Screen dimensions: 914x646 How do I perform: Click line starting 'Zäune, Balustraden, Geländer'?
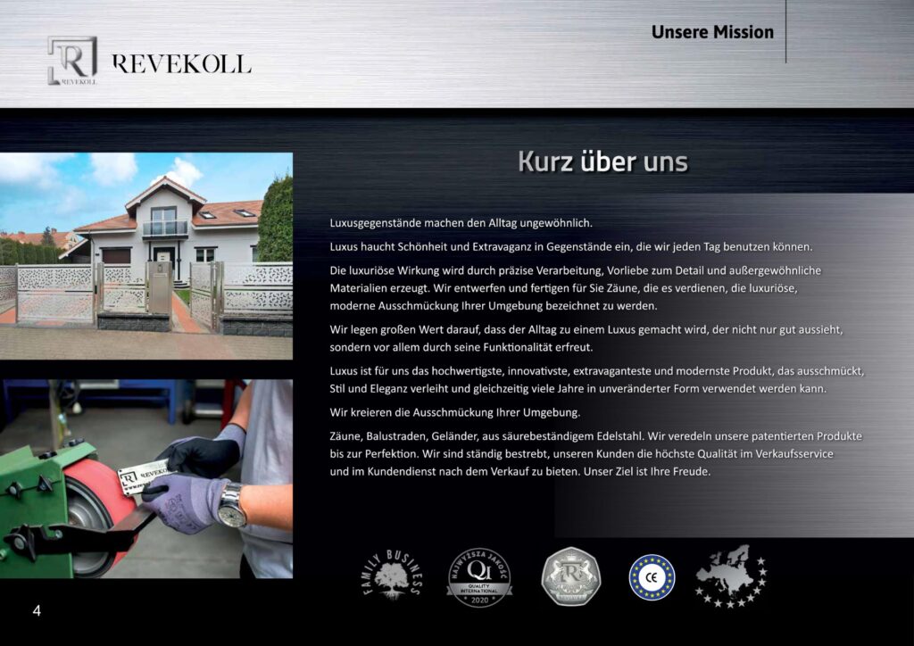(595, 436)
